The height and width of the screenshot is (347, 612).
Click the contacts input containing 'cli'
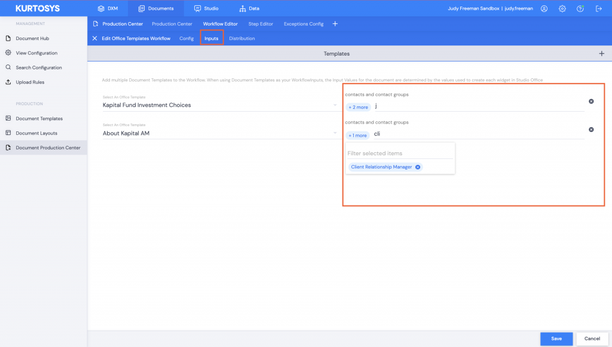pyautogui.click(x=479, y=134)
